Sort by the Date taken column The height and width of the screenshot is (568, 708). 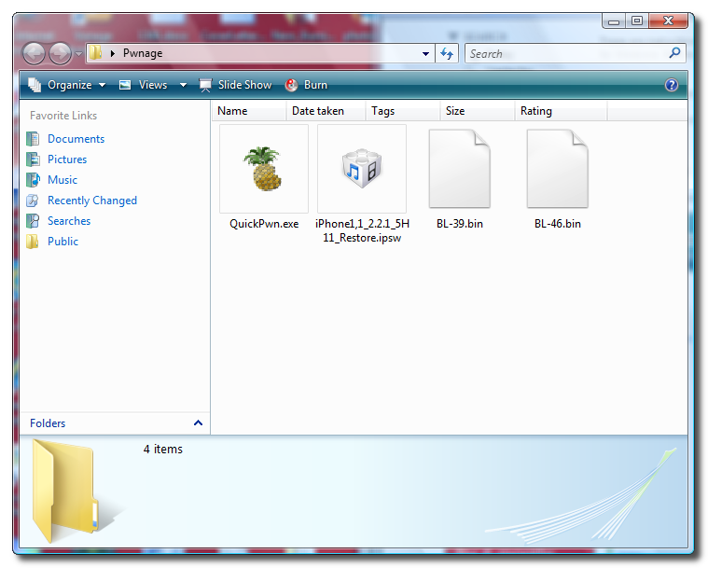(326, 111)
